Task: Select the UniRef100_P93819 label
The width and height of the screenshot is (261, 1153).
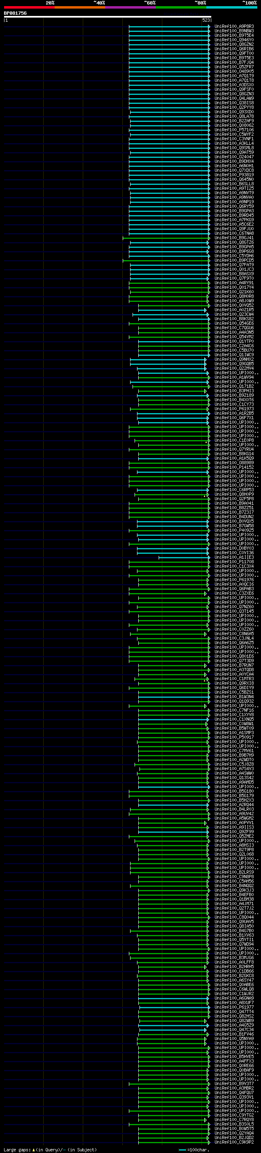Action: pyautogui.click(x=234, y=175)
